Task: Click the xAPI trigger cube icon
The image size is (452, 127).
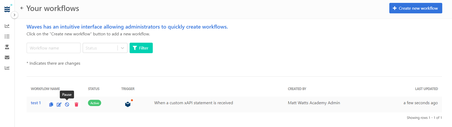Action: click(128, 104)
